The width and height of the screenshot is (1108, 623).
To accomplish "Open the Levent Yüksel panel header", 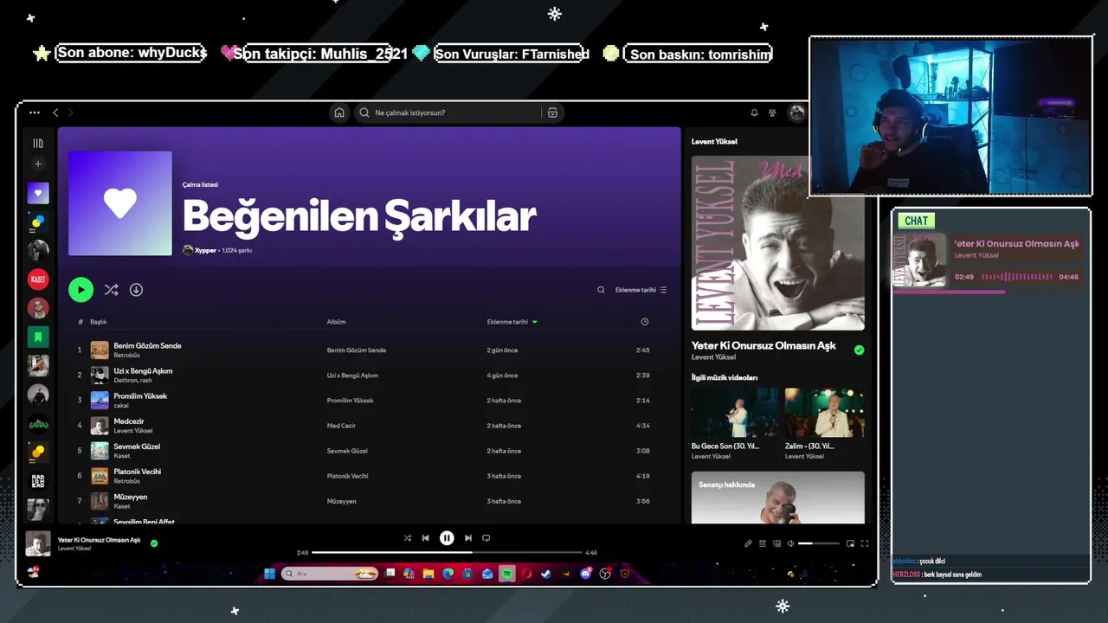I will click(x=714, y=141).
